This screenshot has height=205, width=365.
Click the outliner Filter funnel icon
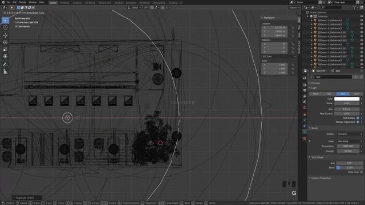click(355, 7)
